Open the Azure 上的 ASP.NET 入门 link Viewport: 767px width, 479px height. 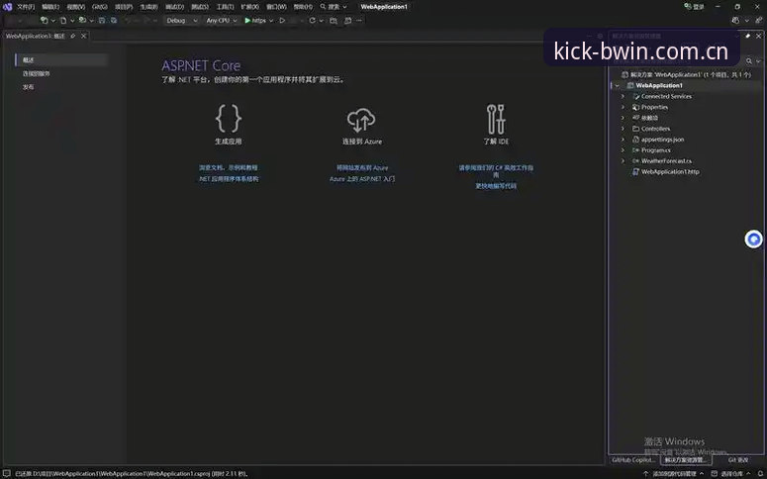coord(362,179)
